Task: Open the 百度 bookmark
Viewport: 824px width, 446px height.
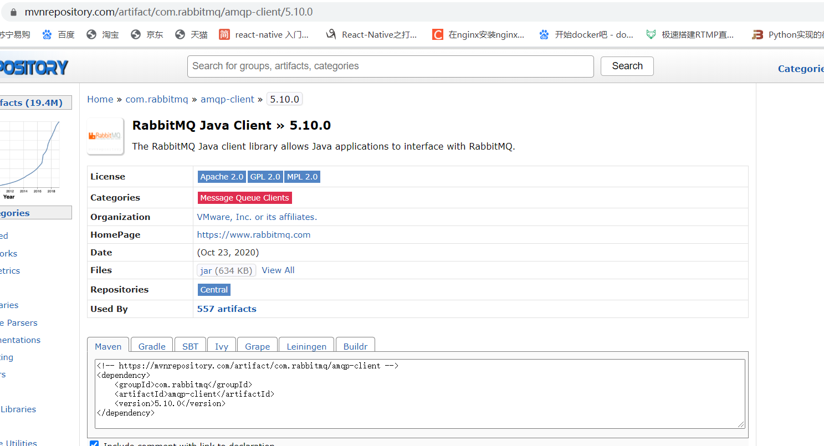Action: (58, 34)
